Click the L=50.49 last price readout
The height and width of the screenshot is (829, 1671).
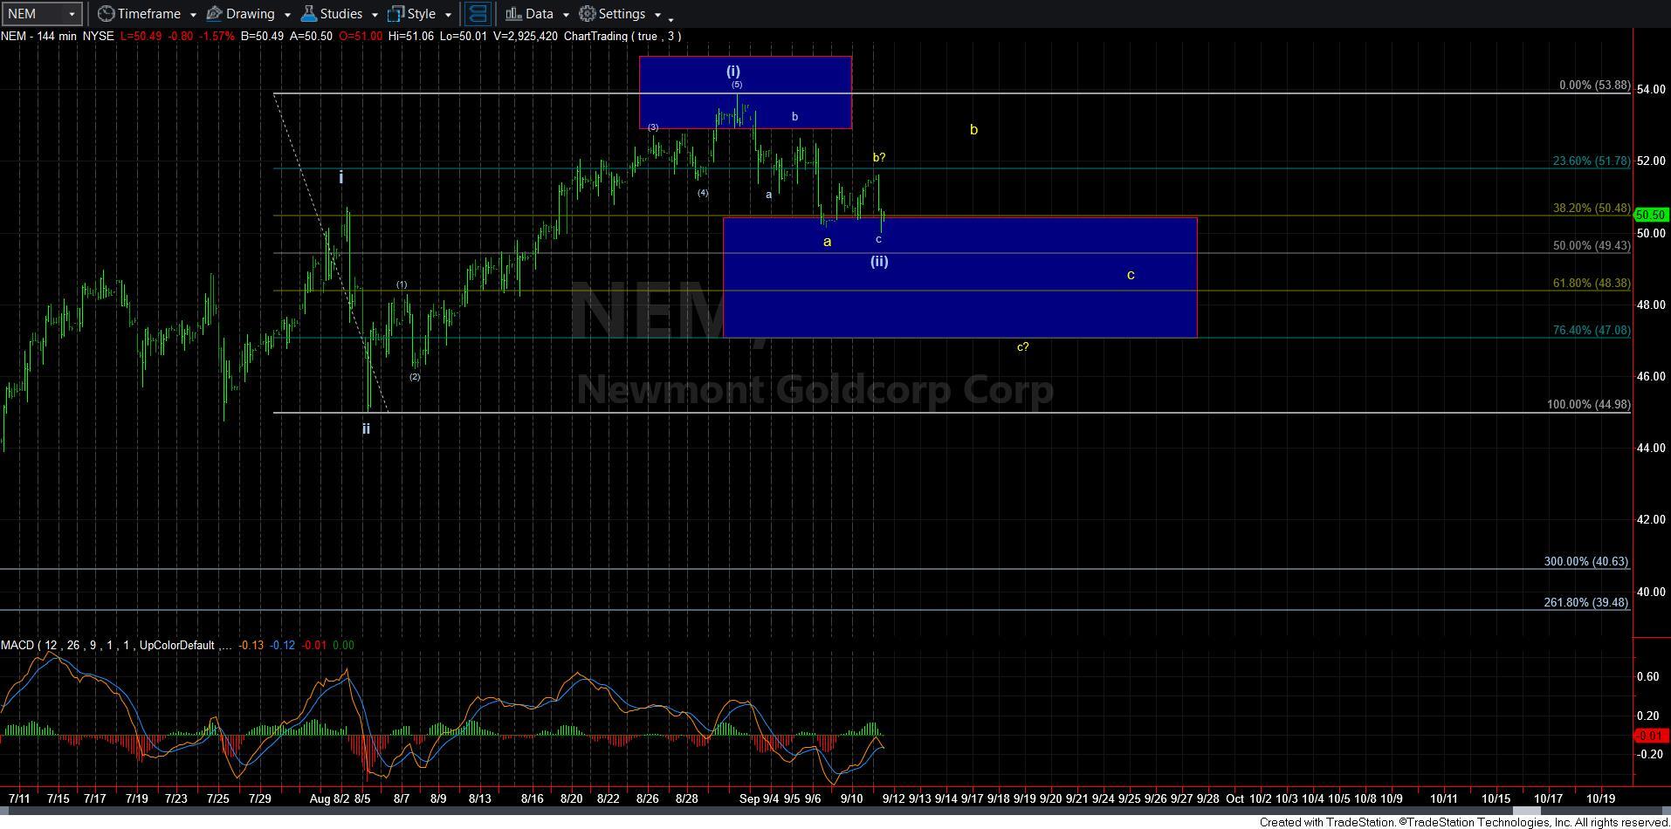click(141, 36)
